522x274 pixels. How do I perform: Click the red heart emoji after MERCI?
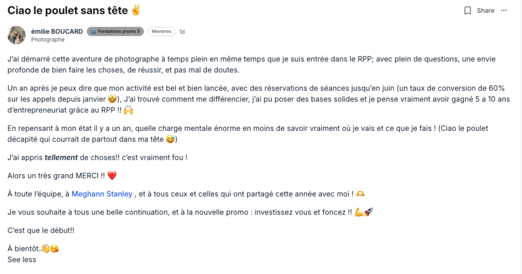coord(112,176)
